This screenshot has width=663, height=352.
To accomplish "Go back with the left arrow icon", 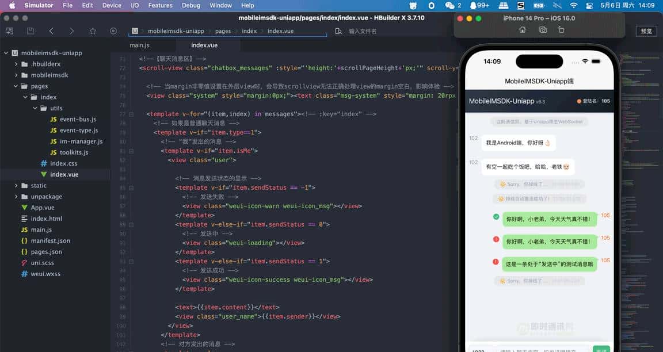I will pos(51,31).
